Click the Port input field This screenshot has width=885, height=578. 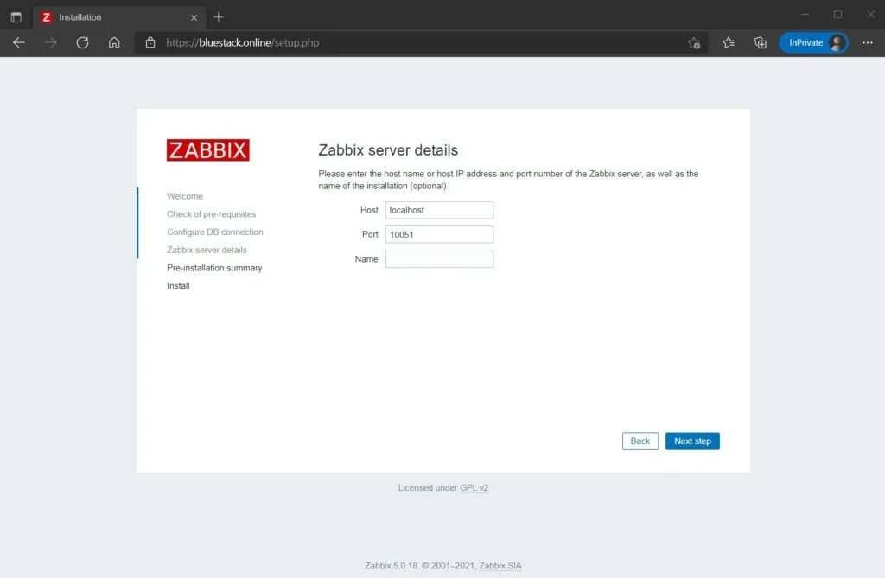[439, 234]
